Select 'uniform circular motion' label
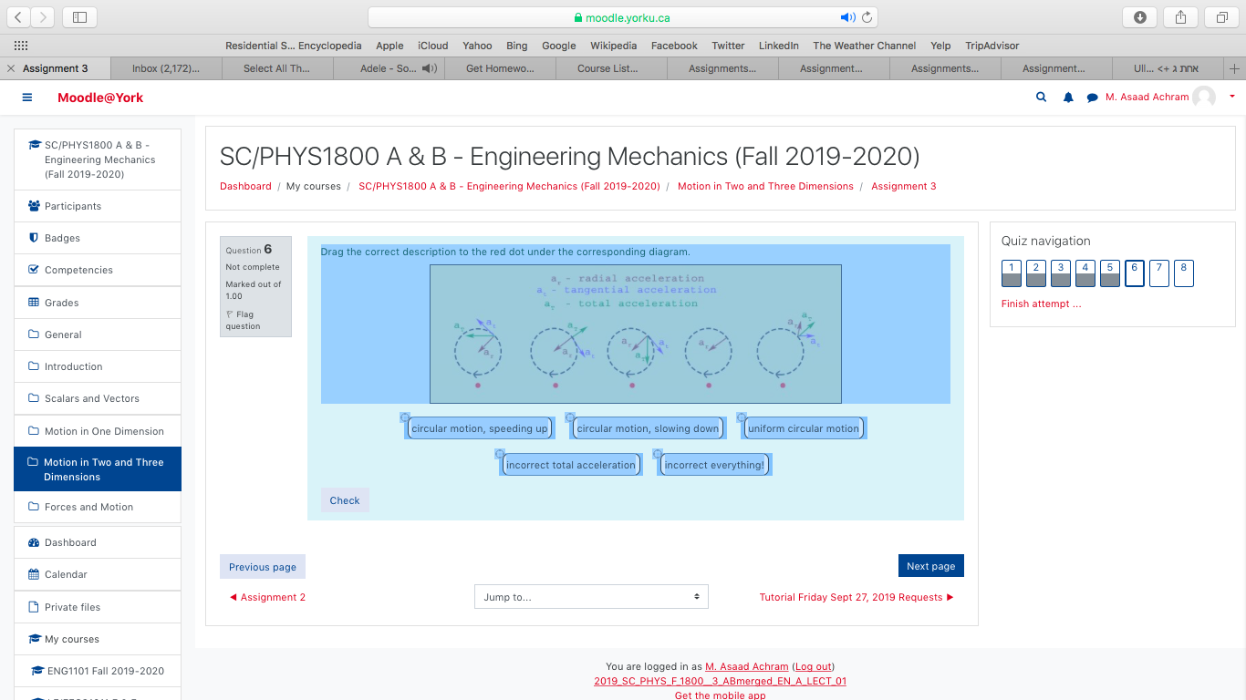Screen dimensions: 1246x700 point(804,428)
